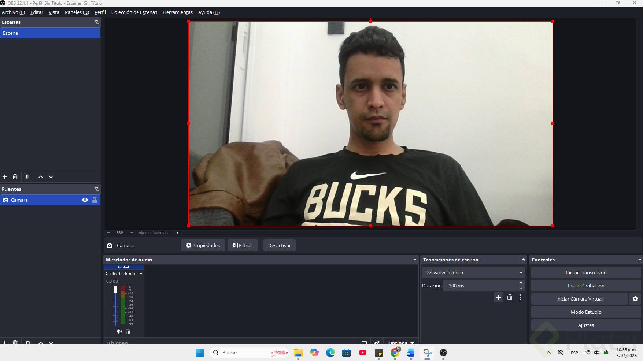643x361 pixels.
Task: Undock the Fuentes panel
Action: [97, 189]
